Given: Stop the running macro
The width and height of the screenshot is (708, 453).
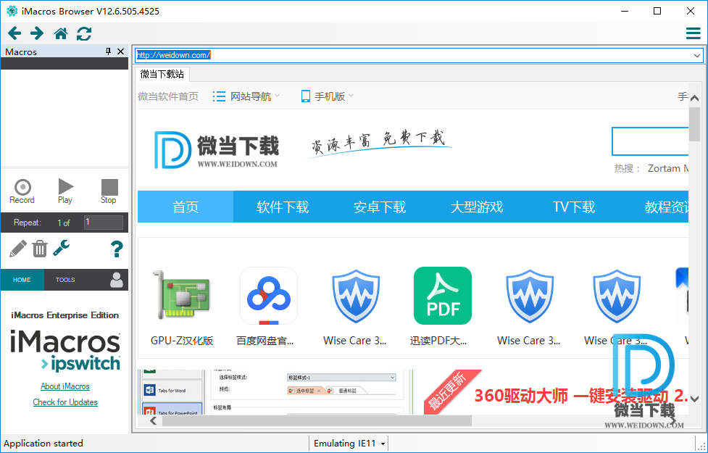Looking at the screenshot, I should coord(109,191).
